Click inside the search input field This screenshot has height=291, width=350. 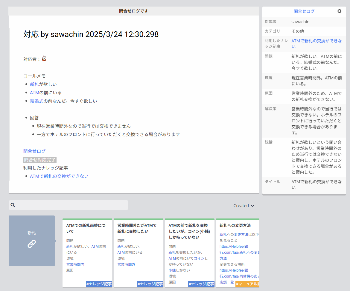tap(72, 205)
